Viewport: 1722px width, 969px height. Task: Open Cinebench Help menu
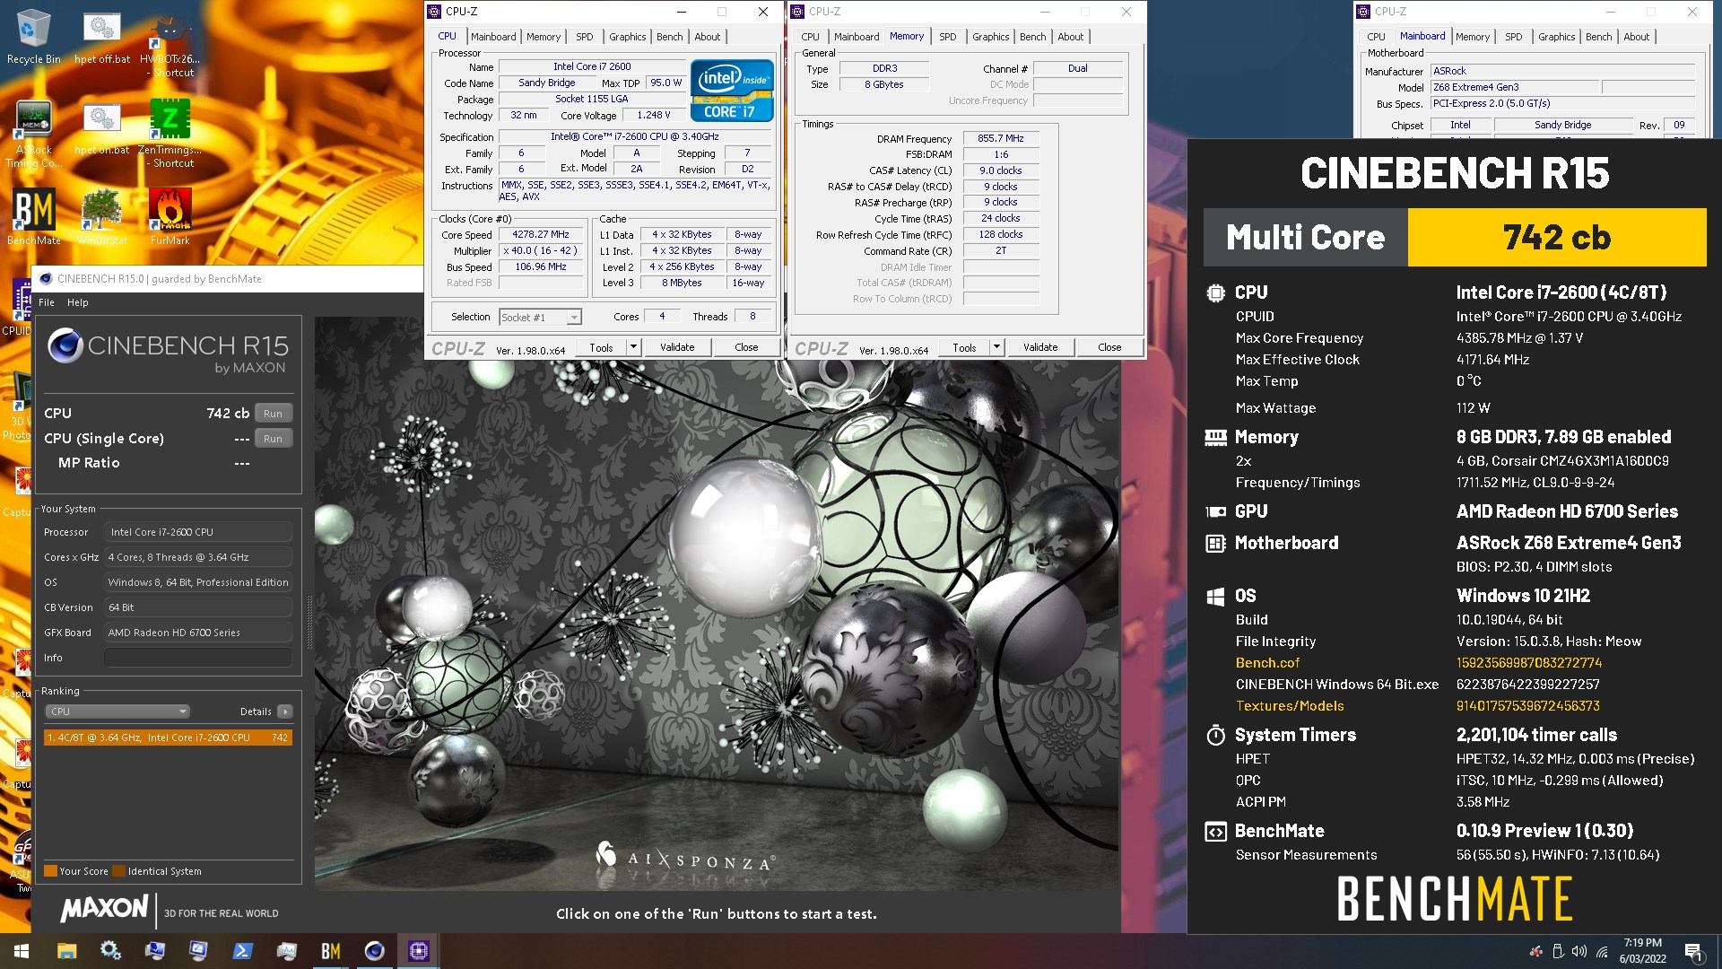pyautogui.click(x=78, y=302)
